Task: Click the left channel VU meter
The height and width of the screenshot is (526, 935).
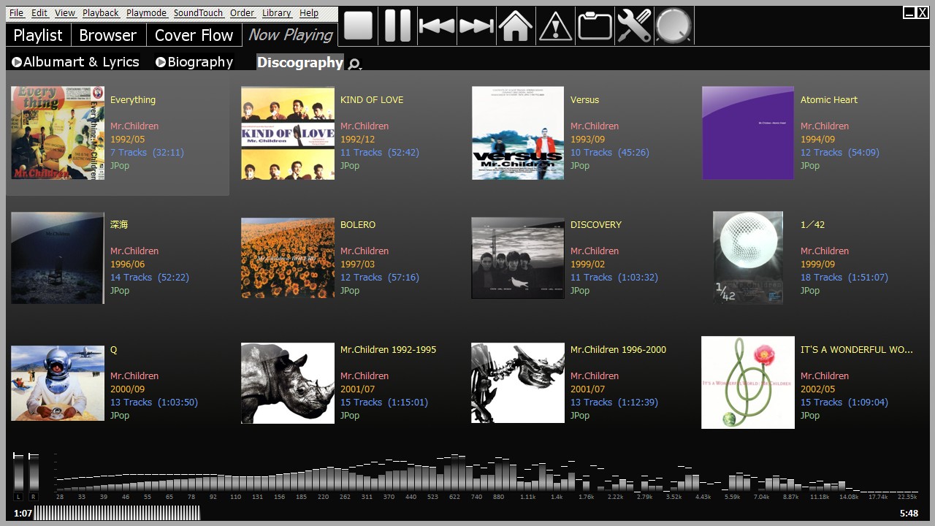Action: (x=18, y=474)
